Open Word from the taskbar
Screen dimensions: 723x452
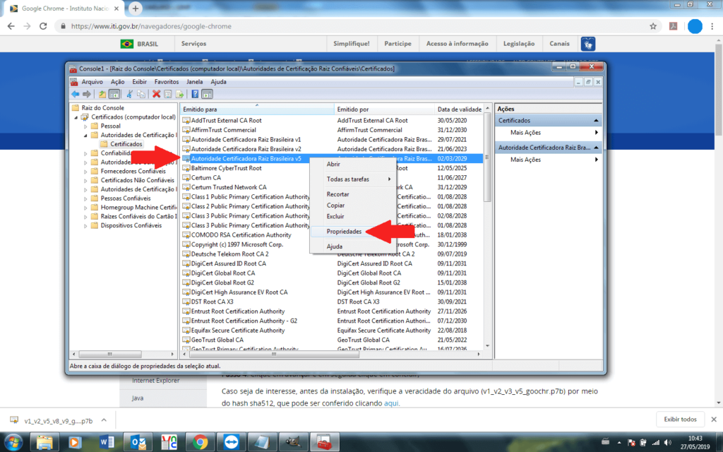(107, 442)
